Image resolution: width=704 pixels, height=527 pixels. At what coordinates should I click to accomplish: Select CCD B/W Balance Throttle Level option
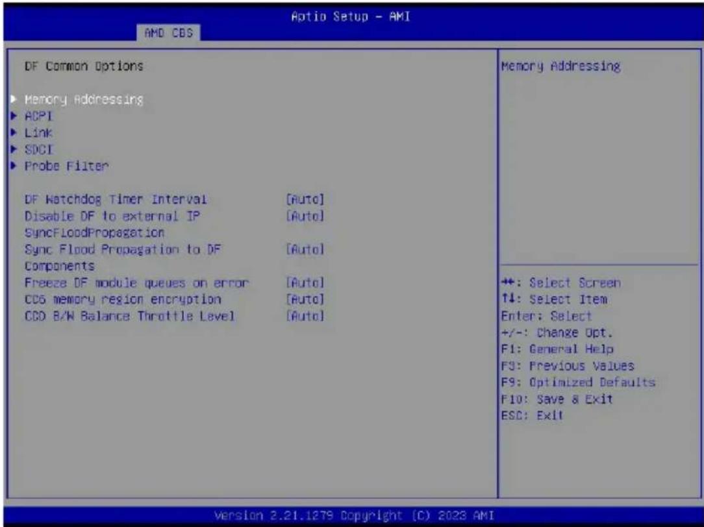point(130,316)
